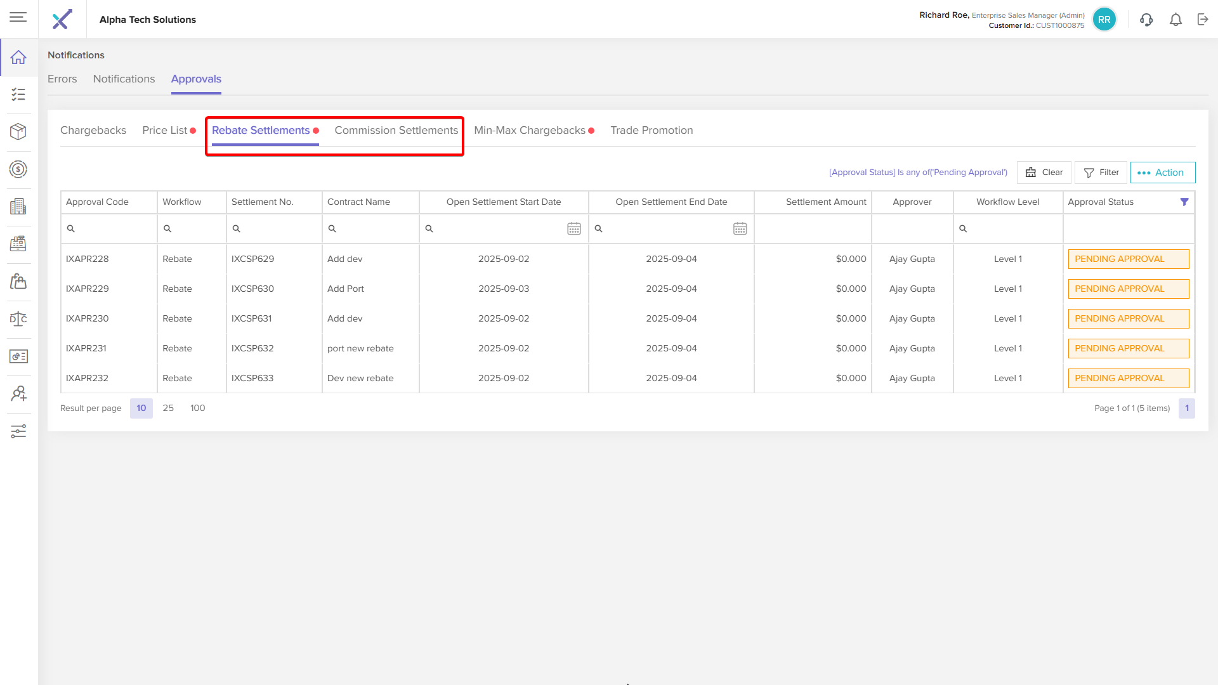
Task: Open the Action button menu
Action: pos(1162,173)
